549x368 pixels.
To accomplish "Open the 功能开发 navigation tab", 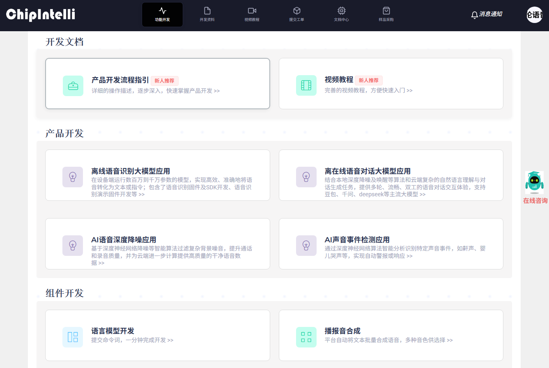I will pos(162,15).
